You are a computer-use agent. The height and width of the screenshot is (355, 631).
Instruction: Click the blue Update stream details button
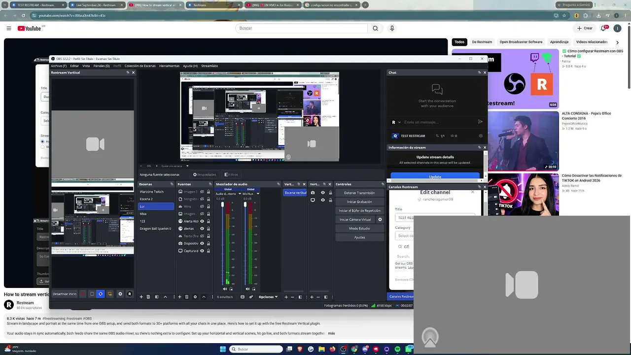coord(435,177)
